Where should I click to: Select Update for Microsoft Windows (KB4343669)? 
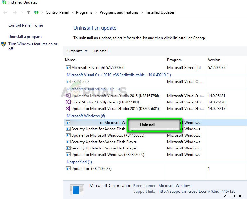pos(108,155)
